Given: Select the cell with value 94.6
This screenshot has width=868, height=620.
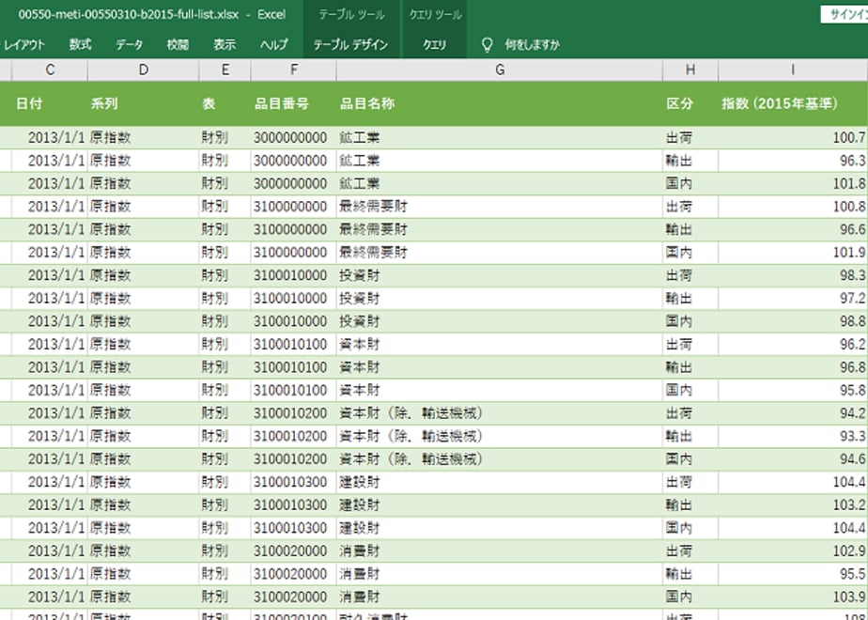Looking at the screenshot, I should pos(793,459).
